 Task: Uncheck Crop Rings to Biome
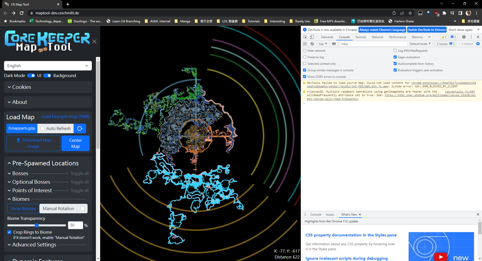pos(9,232)
